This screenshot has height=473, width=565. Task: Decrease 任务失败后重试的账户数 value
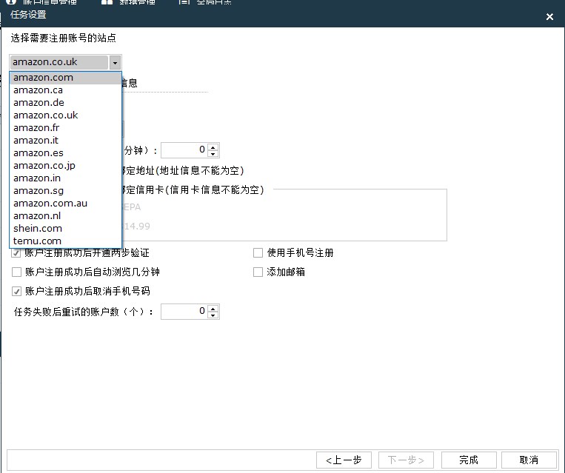pos(213,315)
